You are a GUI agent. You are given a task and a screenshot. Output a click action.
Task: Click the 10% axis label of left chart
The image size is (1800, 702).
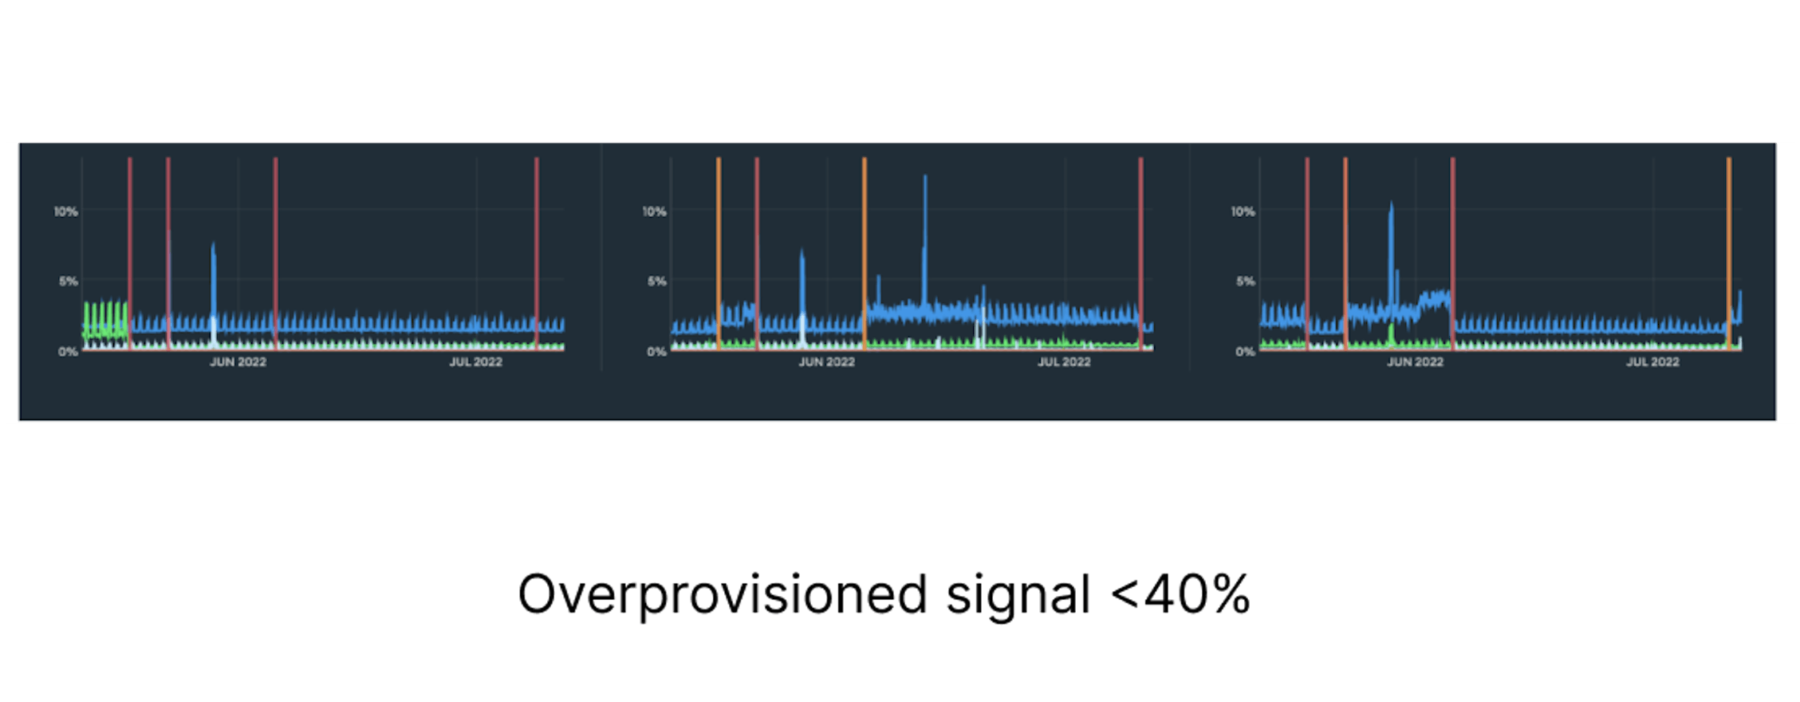coord(65,211)
